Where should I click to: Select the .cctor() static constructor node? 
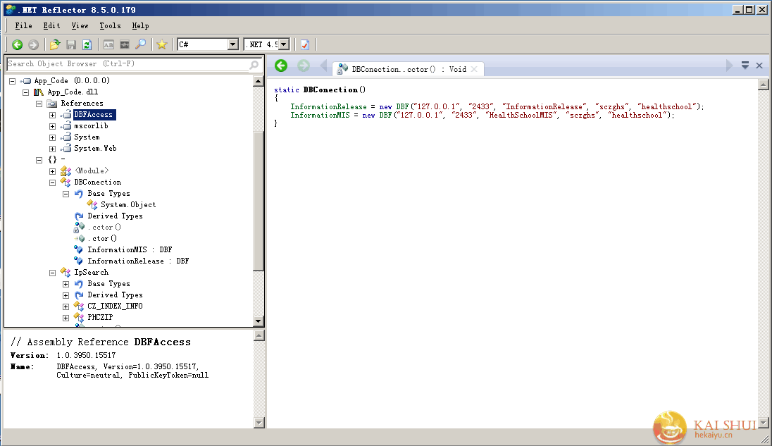[104, 228]
